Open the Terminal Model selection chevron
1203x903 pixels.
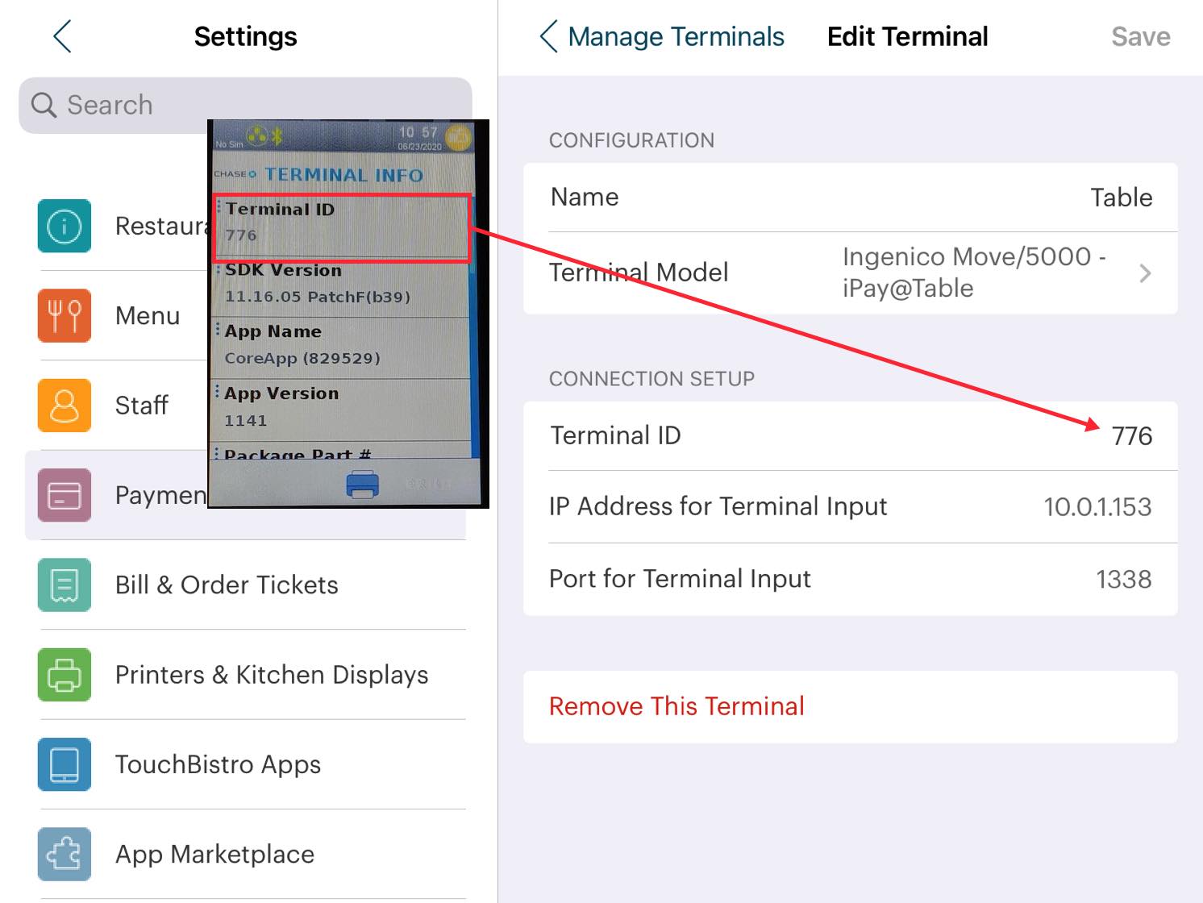(1145, 273)
